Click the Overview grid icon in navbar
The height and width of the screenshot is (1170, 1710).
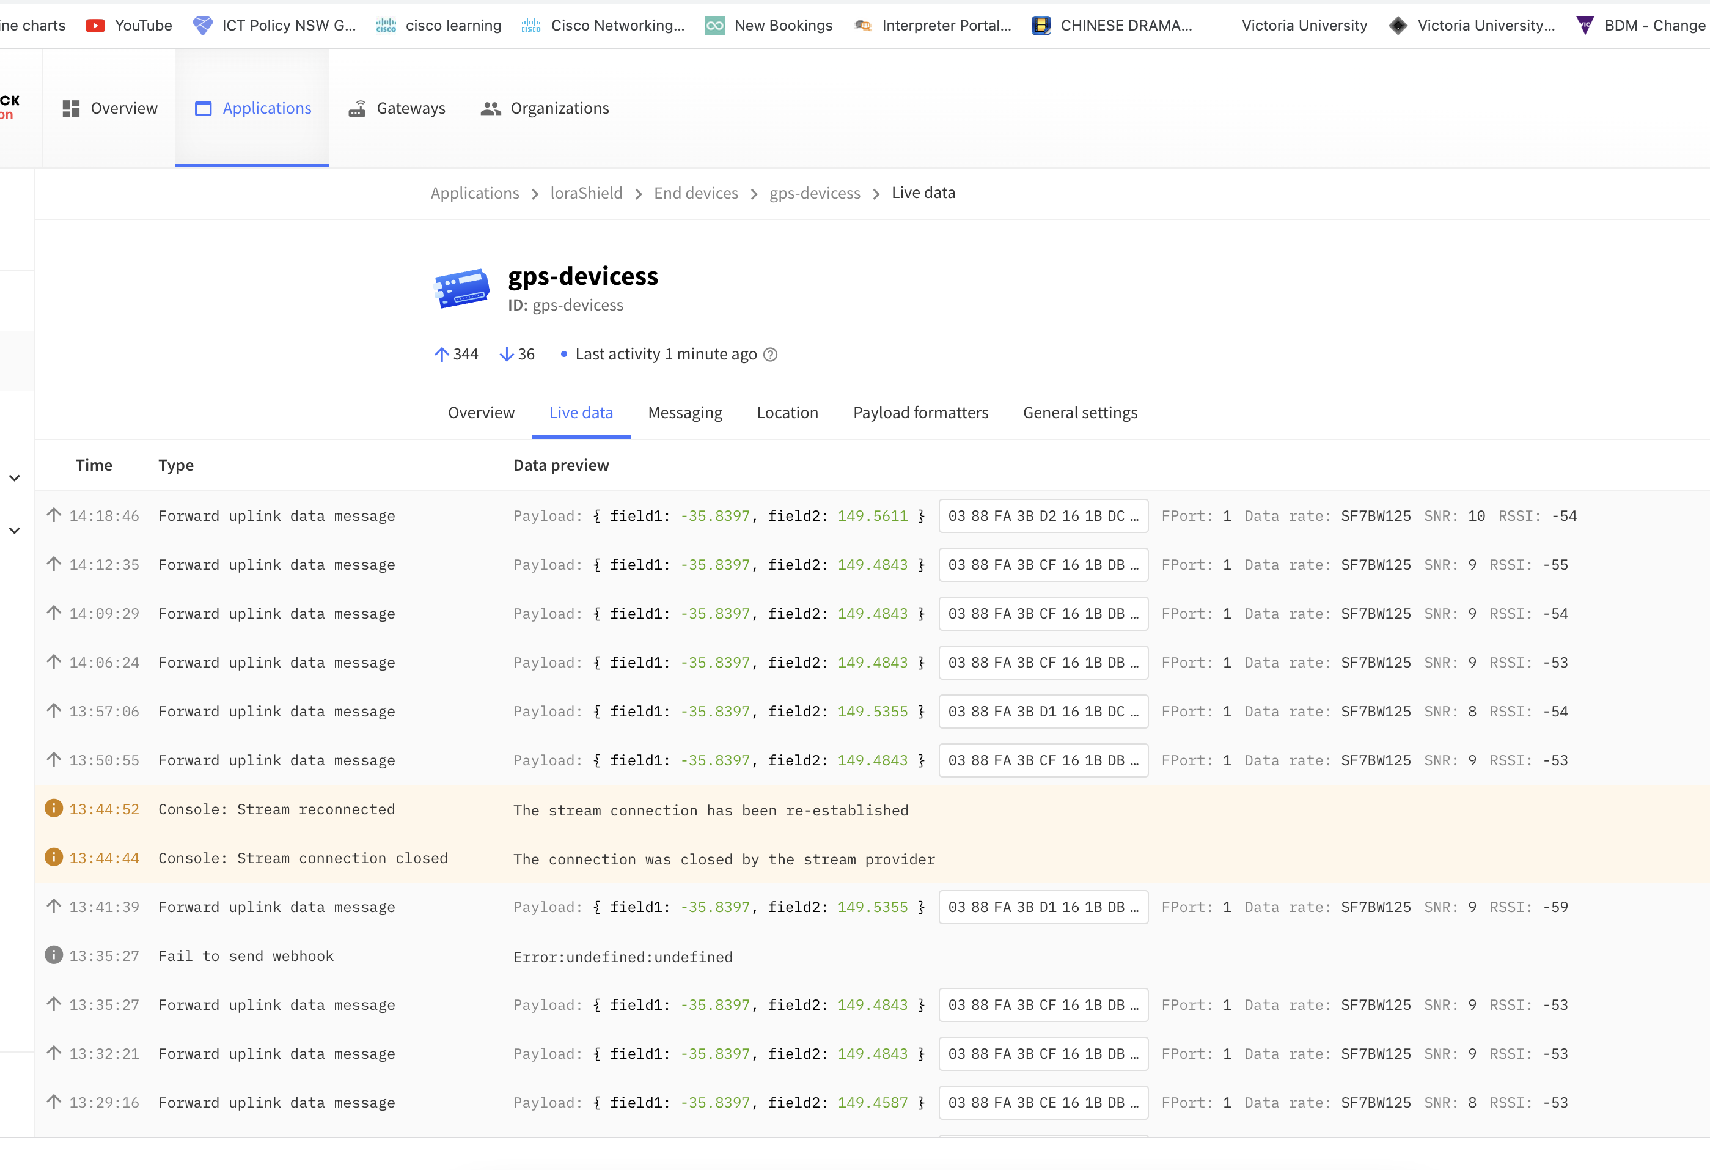[71, 109]
